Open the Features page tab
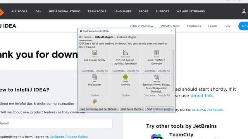Screen dimensions: 248x139 (x=194, y=26)
